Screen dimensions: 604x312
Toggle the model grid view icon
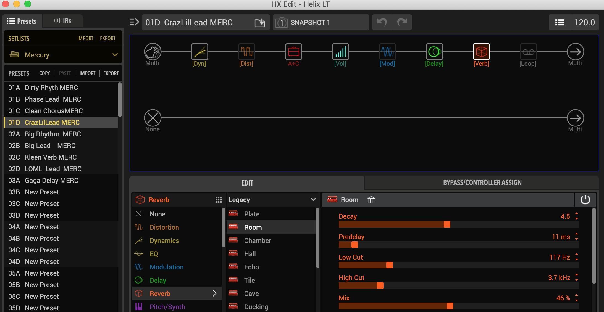(218, 200)
